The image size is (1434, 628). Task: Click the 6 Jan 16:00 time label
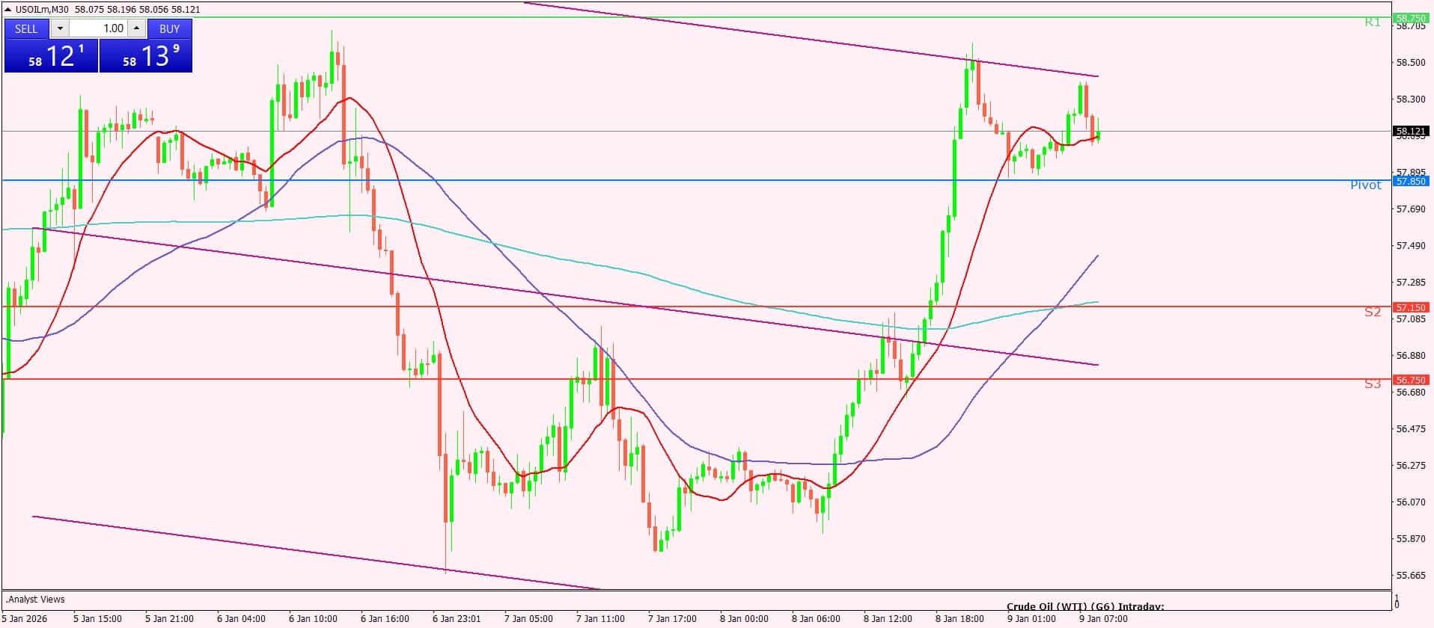click(x=385, y=618)
